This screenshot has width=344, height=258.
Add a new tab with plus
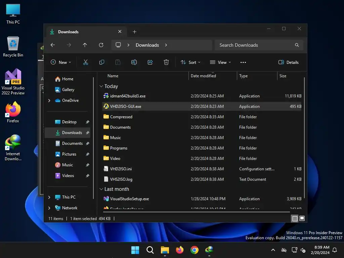tap(134, 32)
